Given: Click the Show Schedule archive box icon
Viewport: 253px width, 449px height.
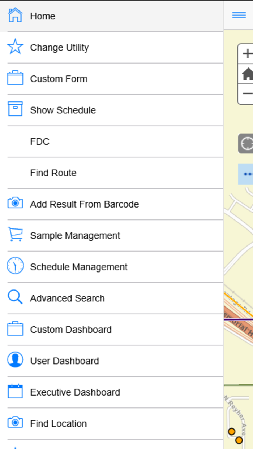Looking at the screenshot, I should pos(15,109).
